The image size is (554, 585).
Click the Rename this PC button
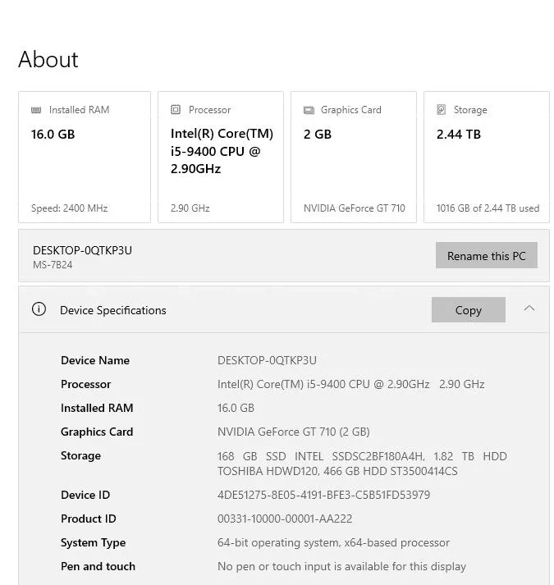pos(487,255)
